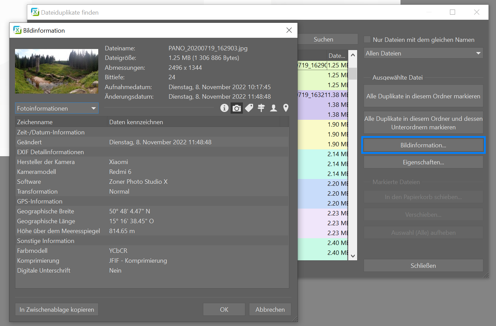
Task: Click the Eigenschaften... button
Action: [x=423, y=162]
